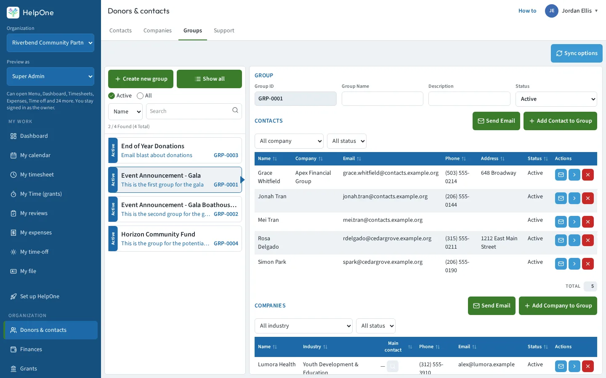Open the Preview as Super Admin dropdown
The image size is (606, 378).
pos(50,76)
